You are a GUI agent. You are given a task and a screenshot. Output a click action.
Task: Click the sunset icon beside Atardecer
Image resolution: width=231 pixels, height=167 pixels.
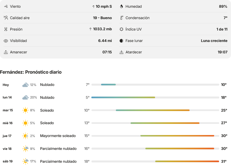pos(121,52)
